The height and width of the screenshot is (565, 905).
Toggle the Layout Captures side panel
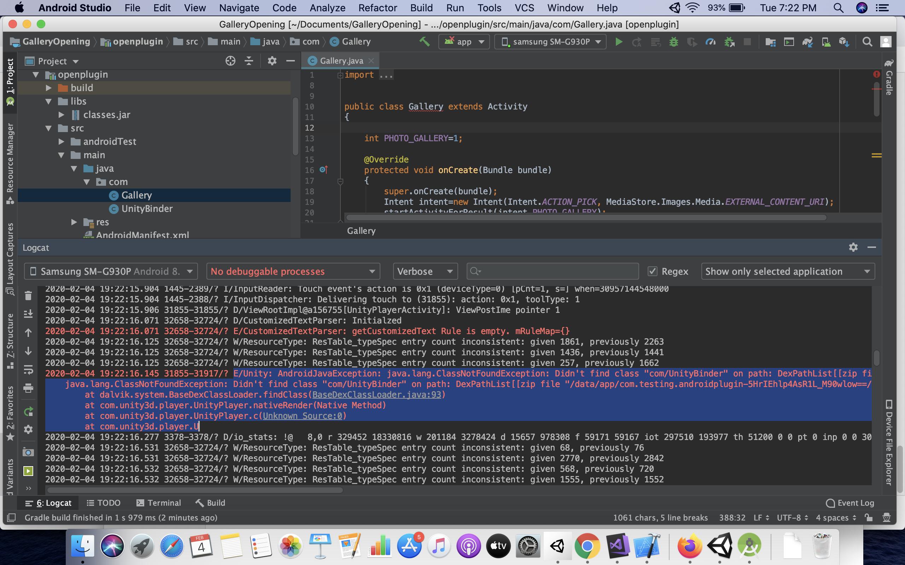[x=10, y=259]
